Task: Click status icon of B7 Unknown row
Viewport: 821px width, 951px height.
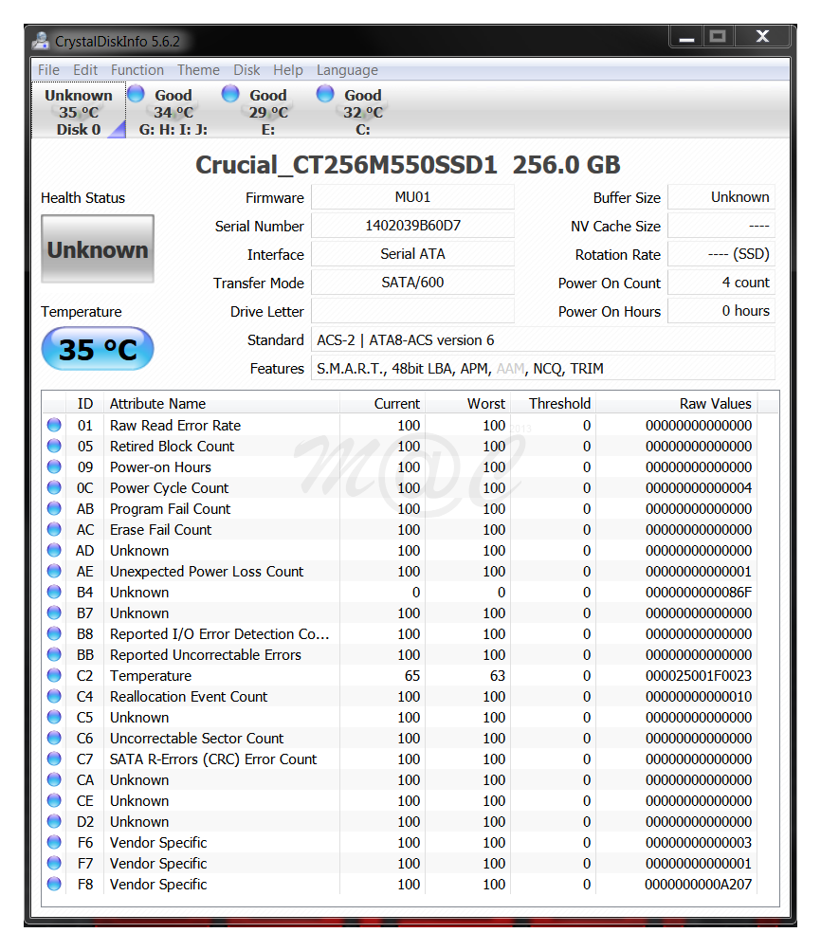Action: (x=54, y=613)
